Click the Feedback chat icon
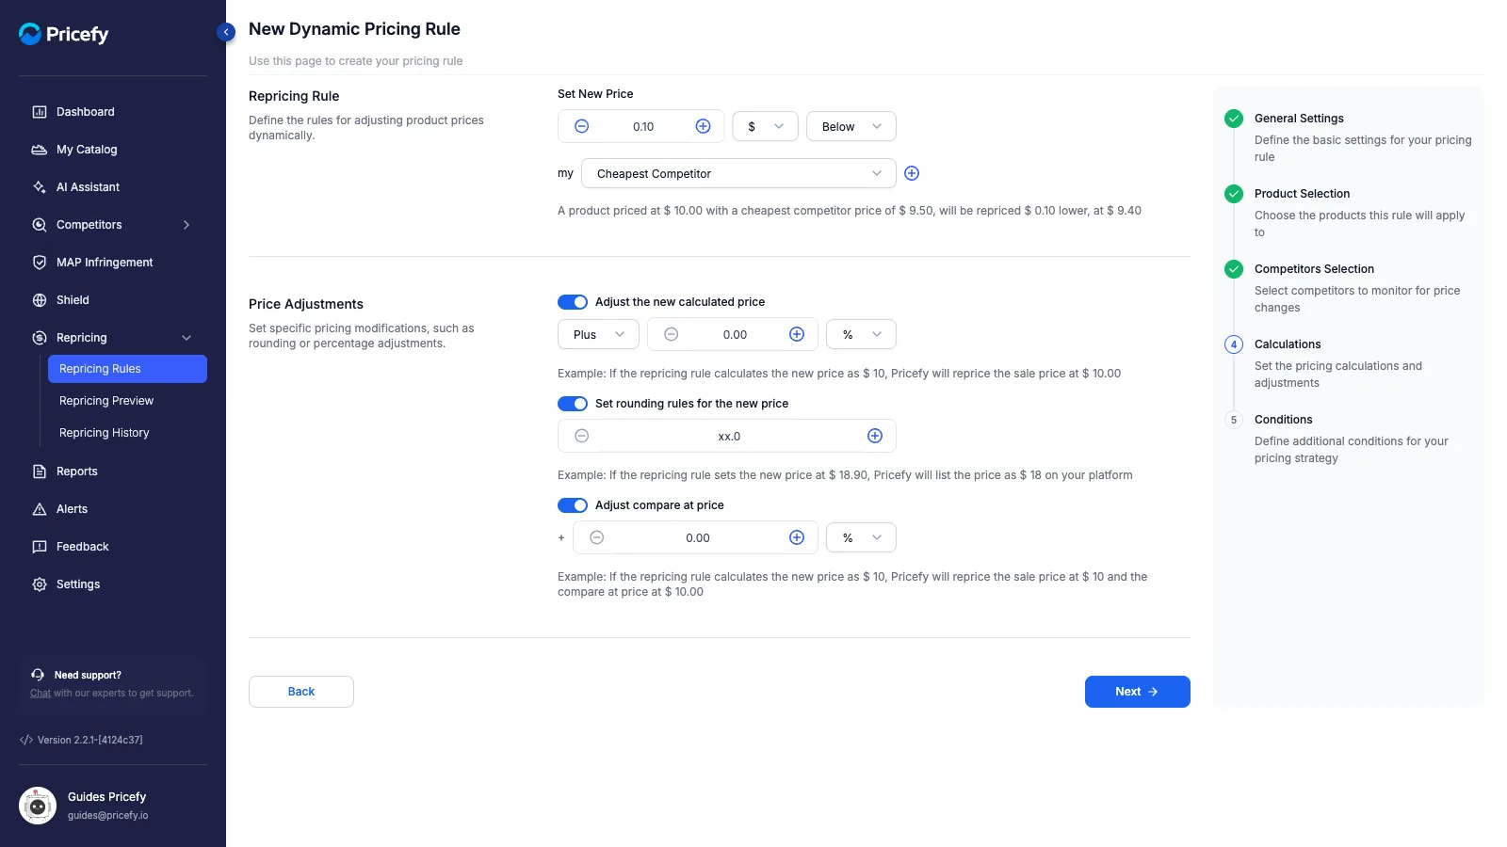The image size is (1507, 847). tap(40, 547)
